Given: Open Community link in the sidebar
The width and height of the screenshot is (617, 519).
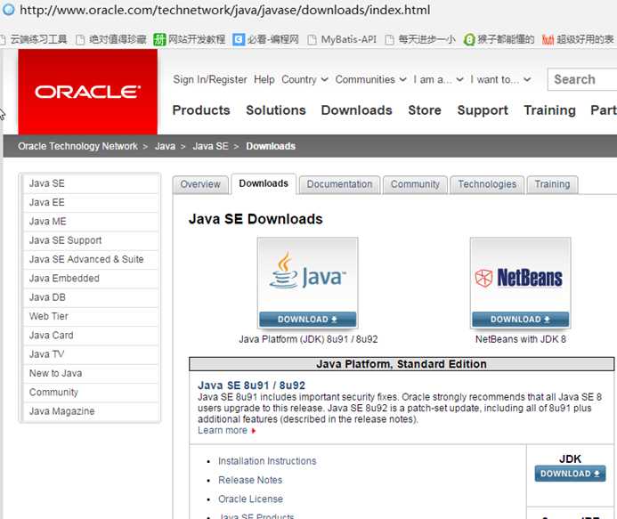Looking at the screenshot, I should pyautogui.click(x=91, y=393).
